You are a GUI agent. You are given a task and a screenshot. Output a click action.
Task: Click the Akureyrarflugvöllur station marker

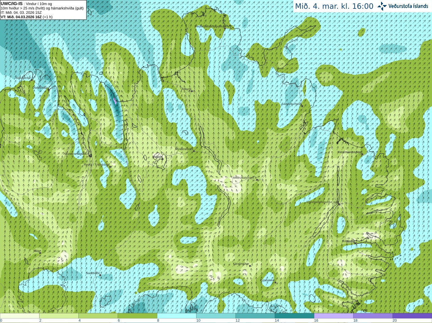[90, 155]
